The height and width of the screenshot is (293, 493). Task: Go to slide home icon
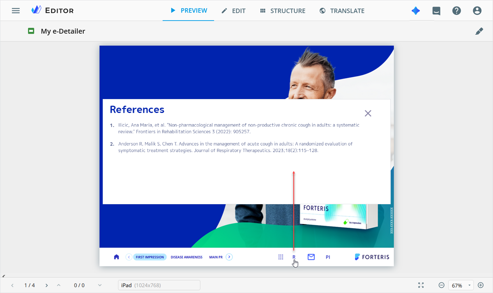click(x=116, y=257)
